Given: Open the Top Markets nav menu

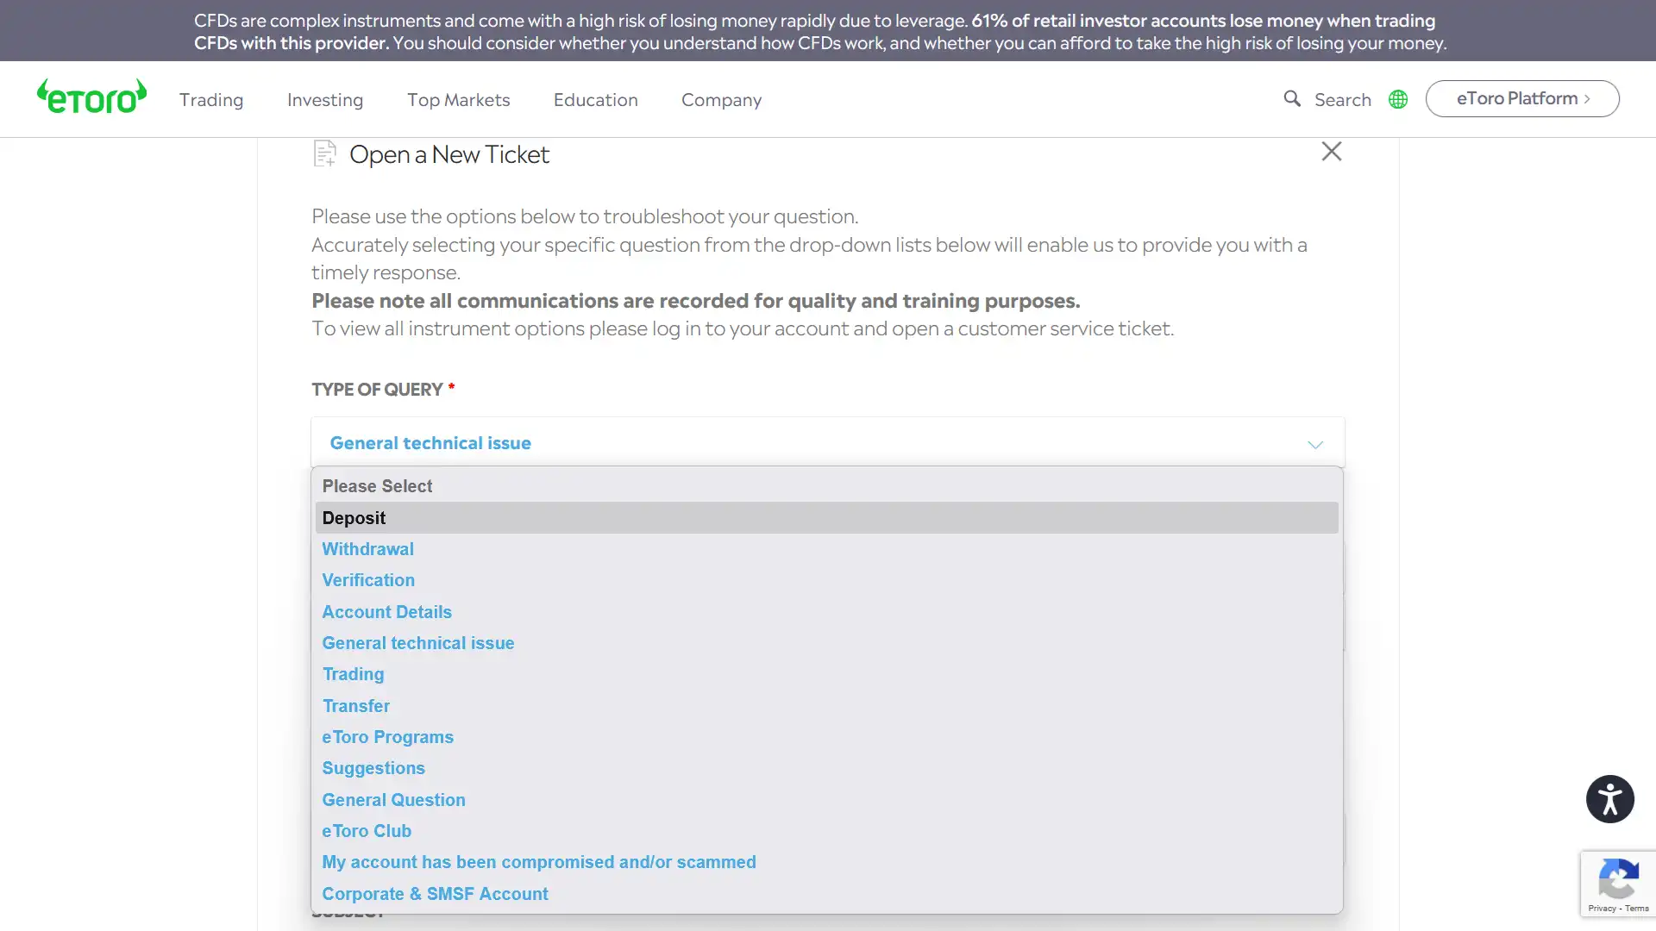Looking at the screenshot, I should point(459,100).
